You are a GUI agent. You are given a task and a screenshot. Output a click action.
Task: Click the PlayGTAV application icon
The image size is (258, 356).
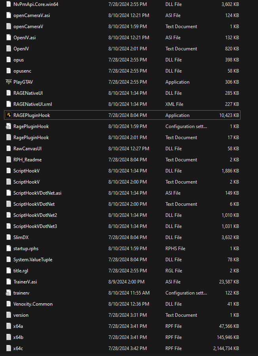click(9, 82)
